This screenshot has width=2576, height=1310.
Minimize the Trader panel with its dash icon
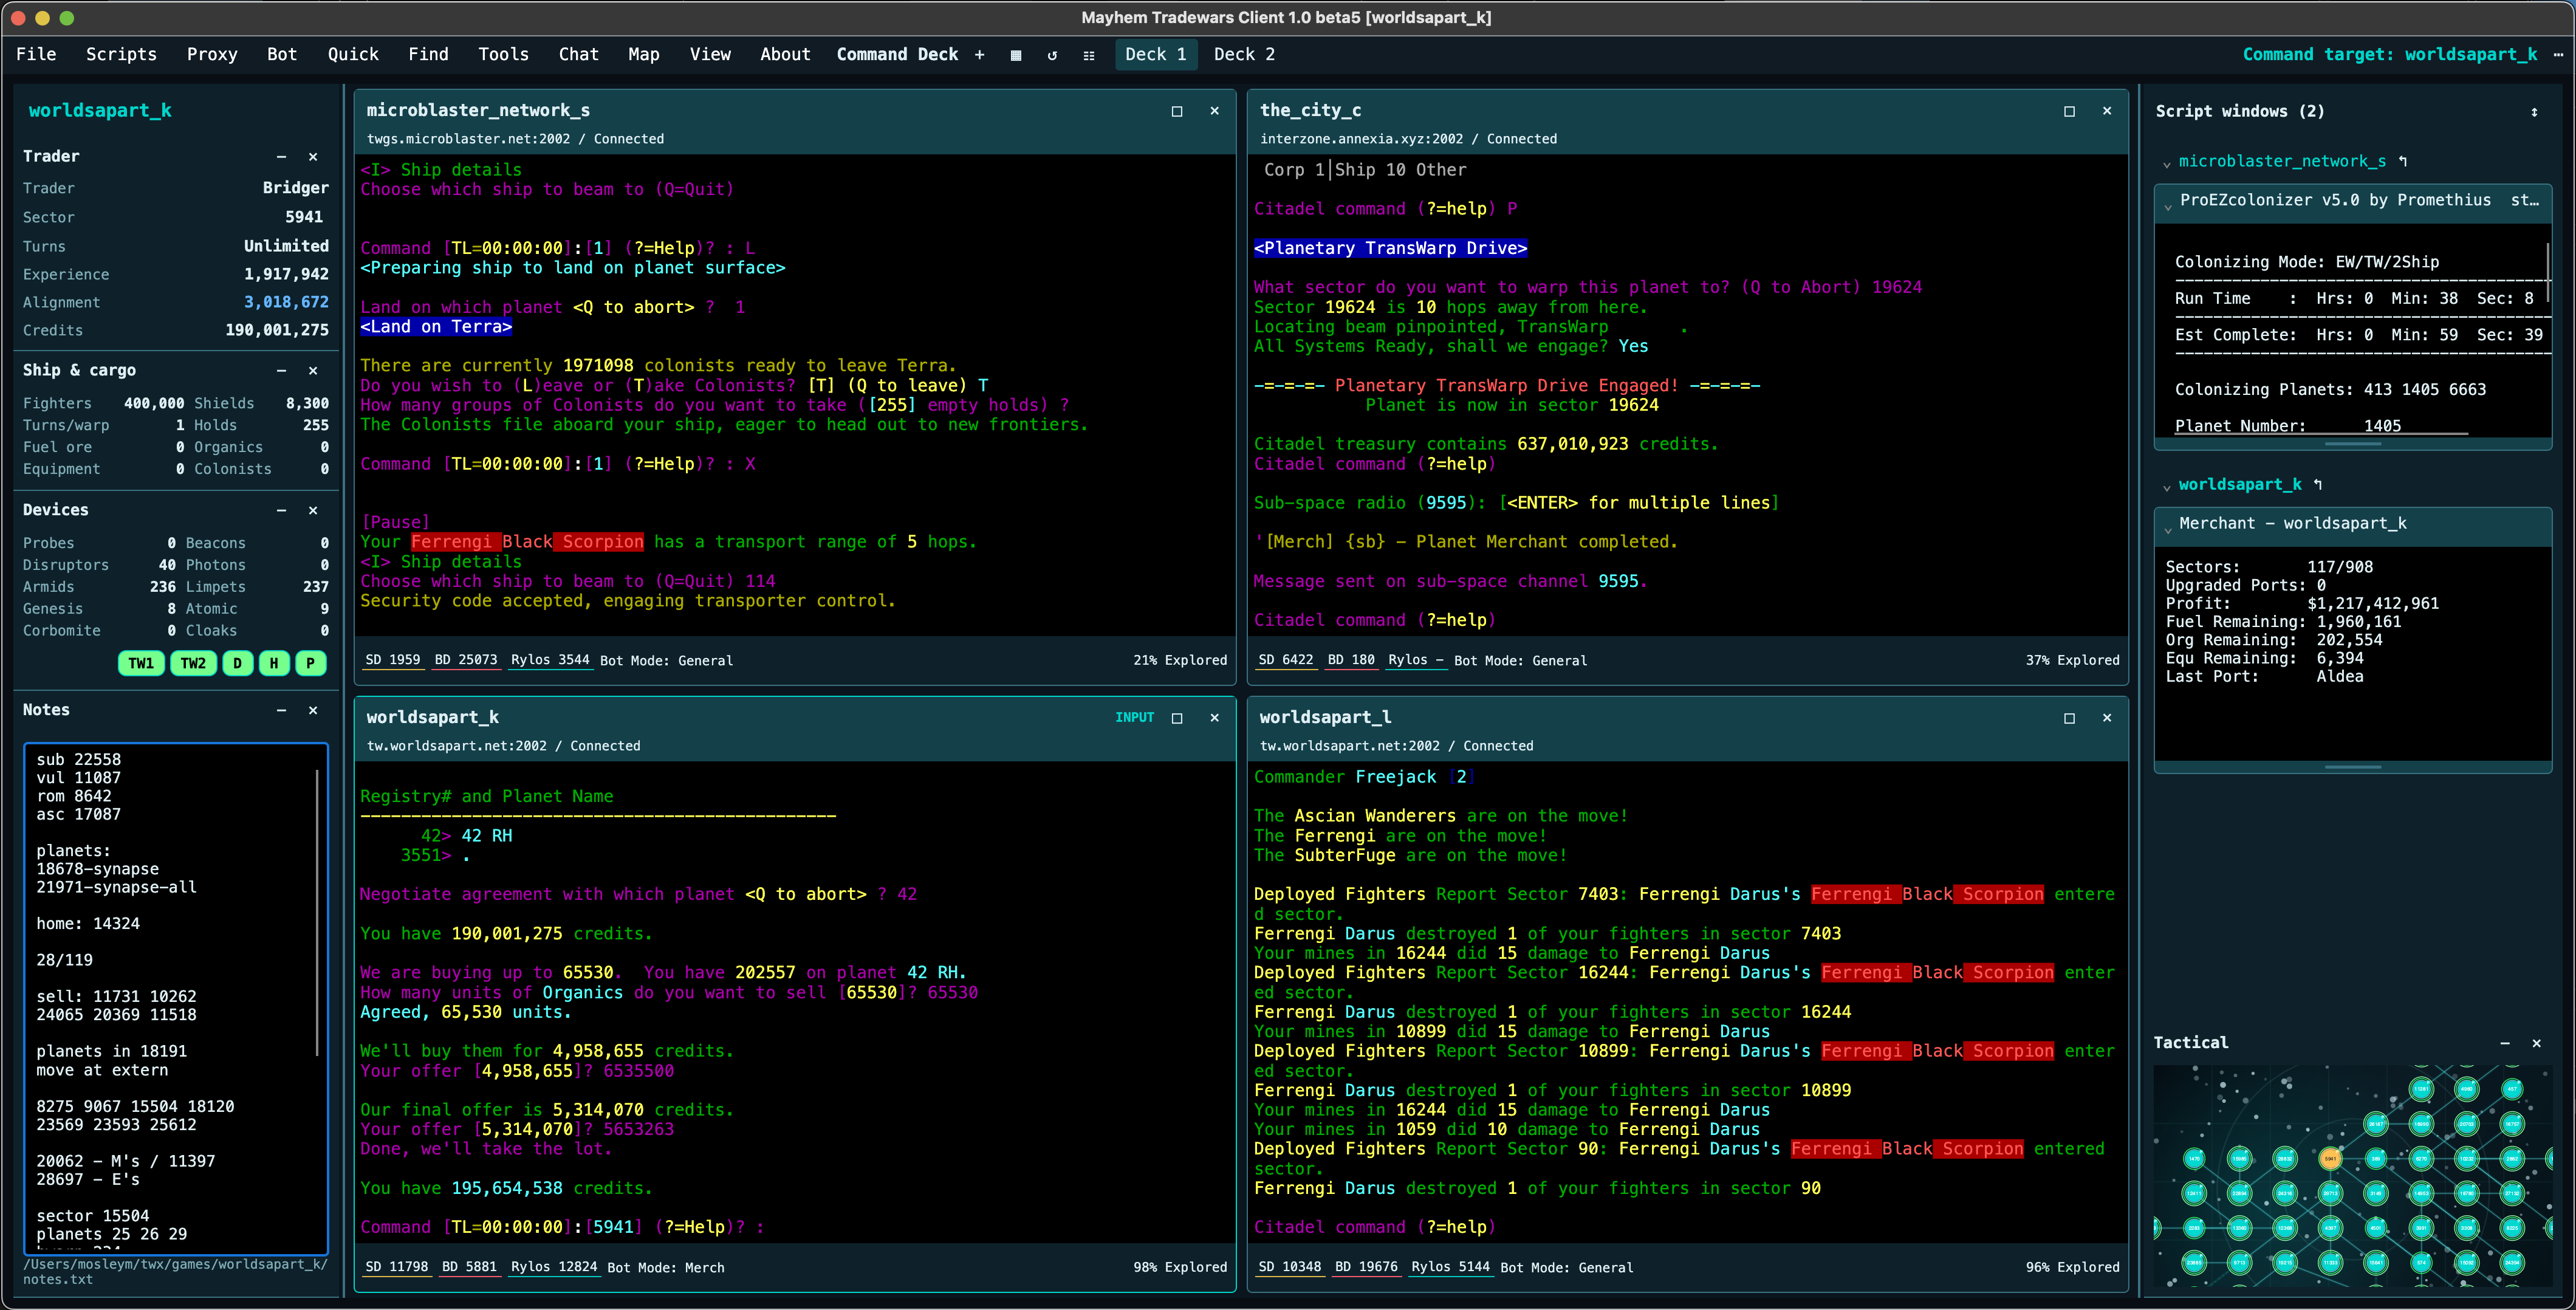(281, 157)
